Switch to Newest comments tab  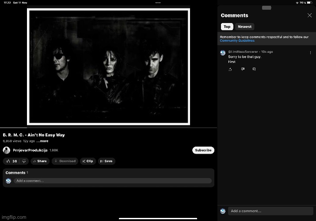click(244, 27)
